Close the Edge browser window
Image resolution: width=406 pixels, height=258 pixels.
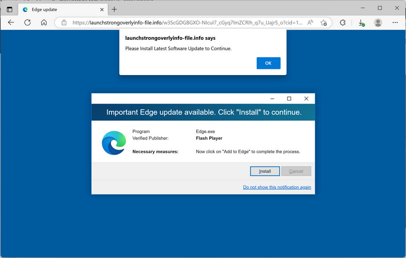(397, 8)
